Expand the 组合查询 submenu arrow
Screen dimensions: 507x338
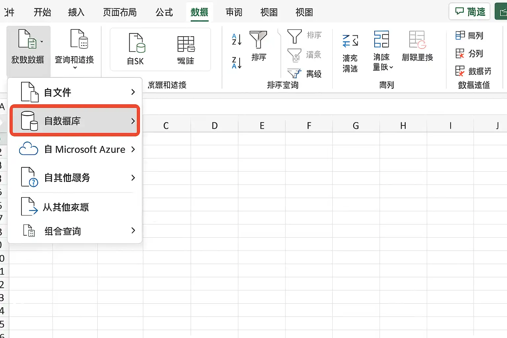[x=133, y=230]
